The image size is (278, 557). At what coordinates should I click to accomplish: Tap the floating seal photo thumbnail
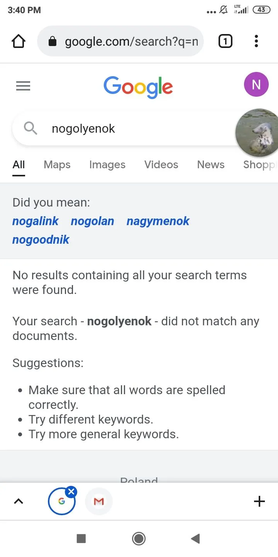pyautogui.click(x=258, y=133)
